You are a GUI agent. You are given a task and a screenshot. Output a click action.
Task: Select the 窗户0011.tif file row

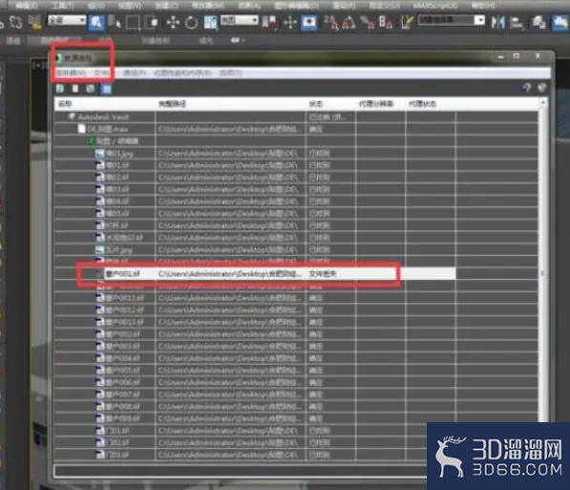tap(296, 298)
